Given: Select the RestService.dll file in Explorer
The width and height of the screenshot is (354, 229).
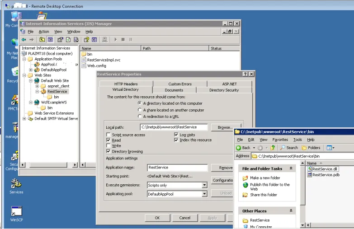Looking at the screenshot, I should (x=323, y=169).
